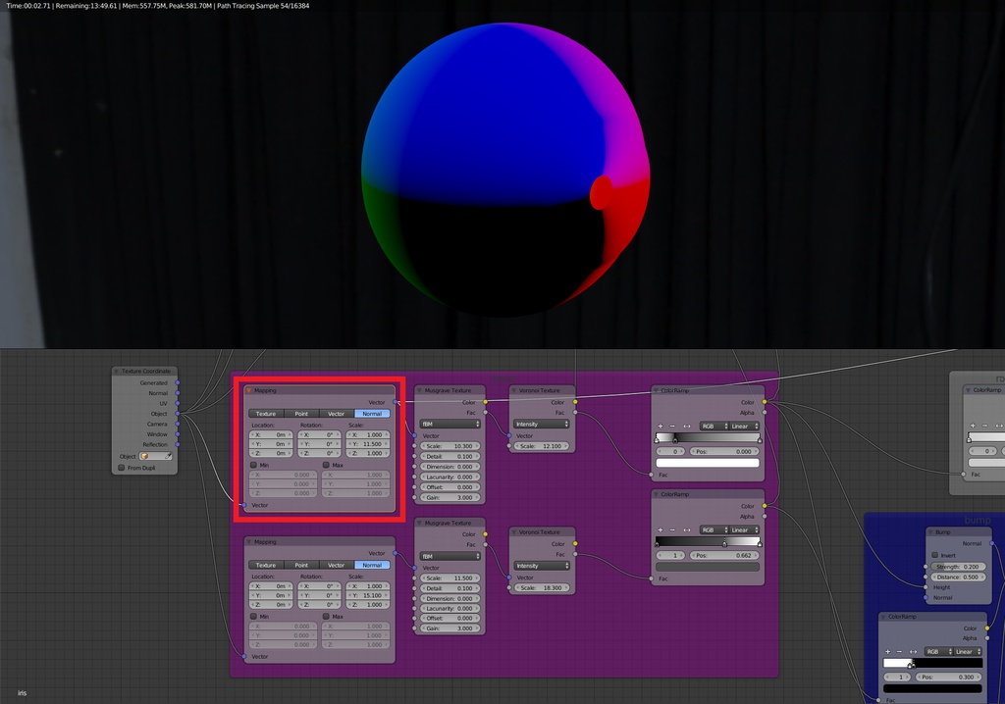Select the Texture mode in the Mapping node

pos(267,413)
